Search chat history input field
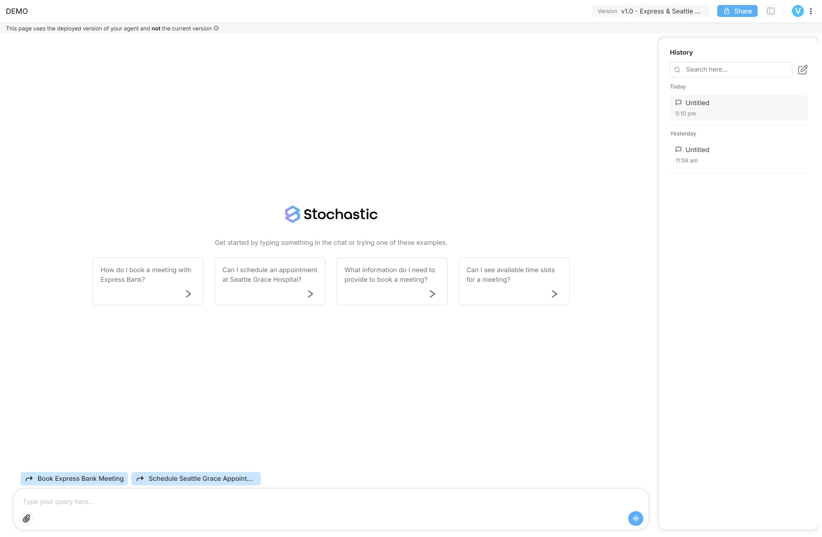 click(x=731, y=70)
